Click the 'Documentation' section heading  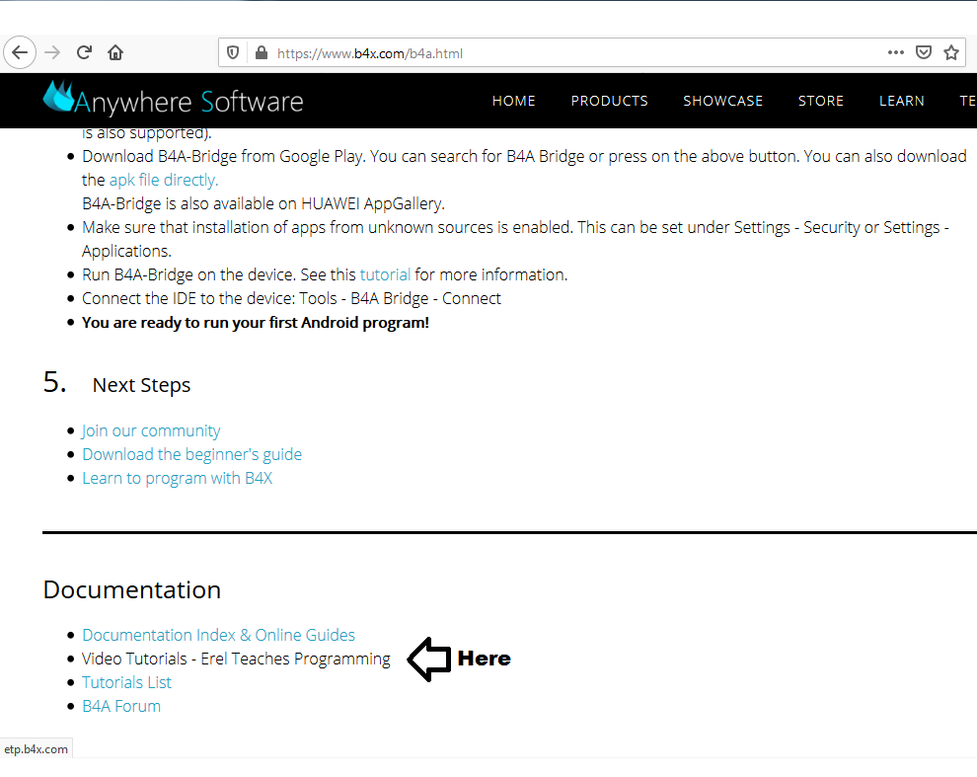tap(132, 590)
